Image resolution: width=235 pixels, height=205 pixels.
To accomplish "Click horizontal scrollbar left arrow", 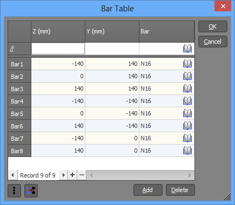I will pyautogui.click(x=91, y=175).
